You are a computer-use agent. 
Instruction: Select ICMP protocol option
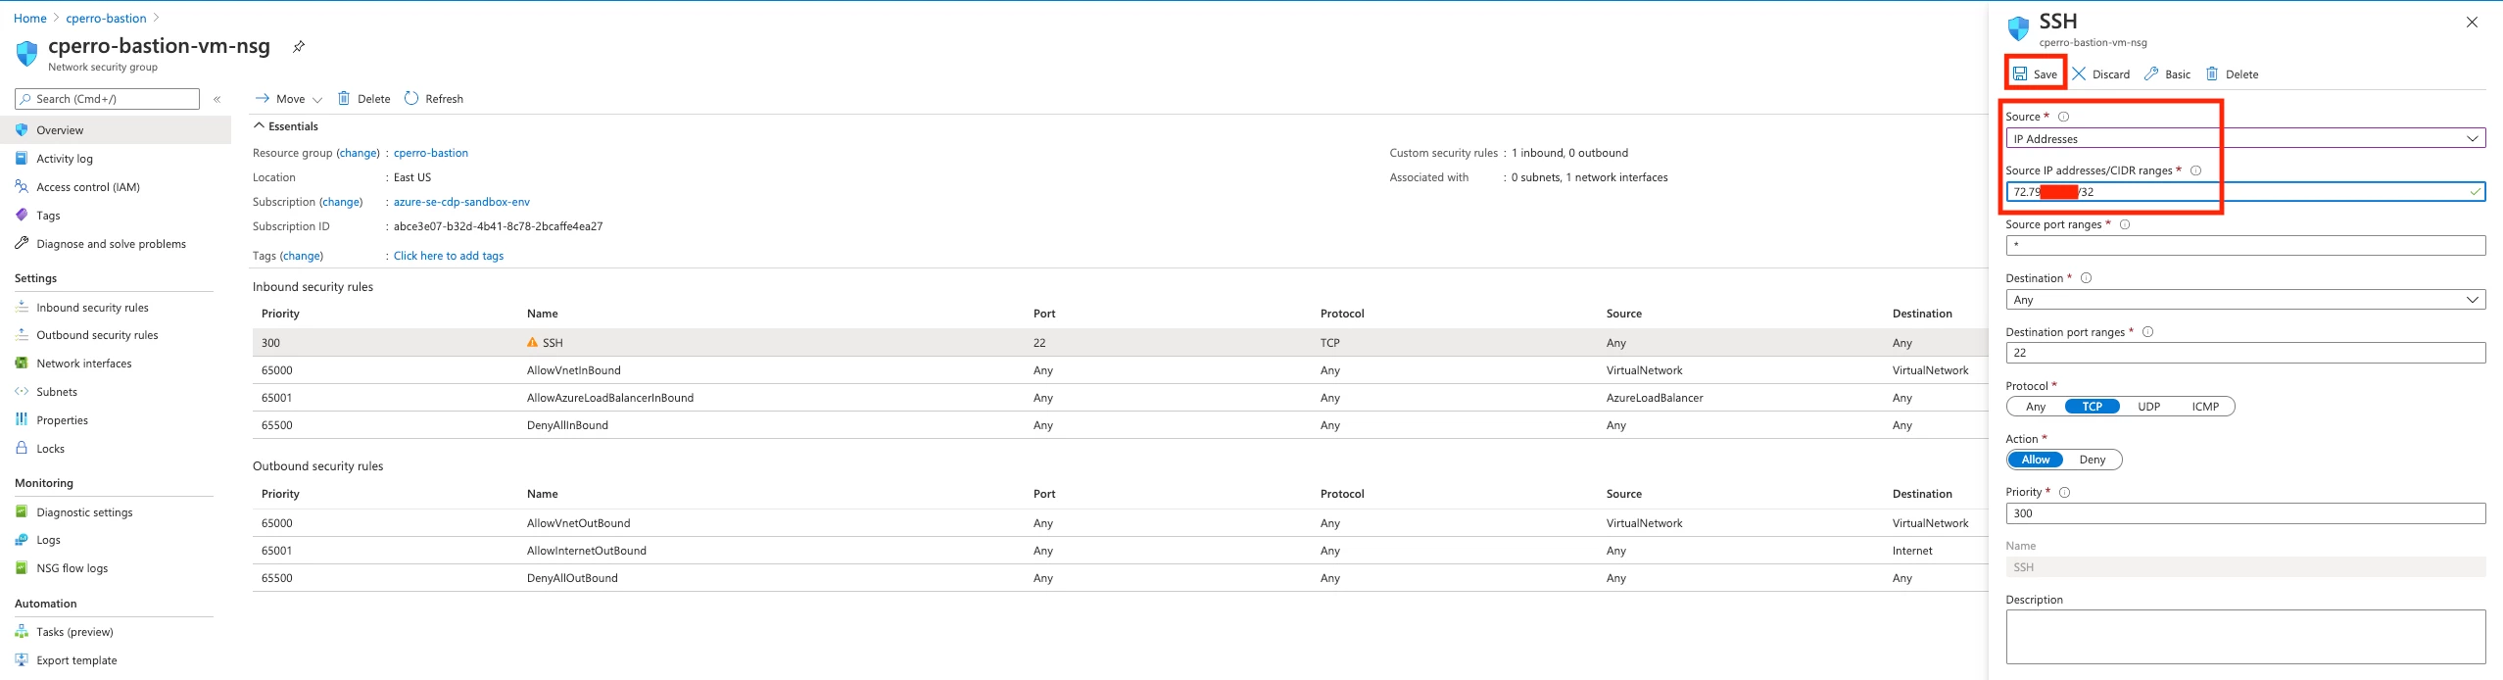(2206, 407)
